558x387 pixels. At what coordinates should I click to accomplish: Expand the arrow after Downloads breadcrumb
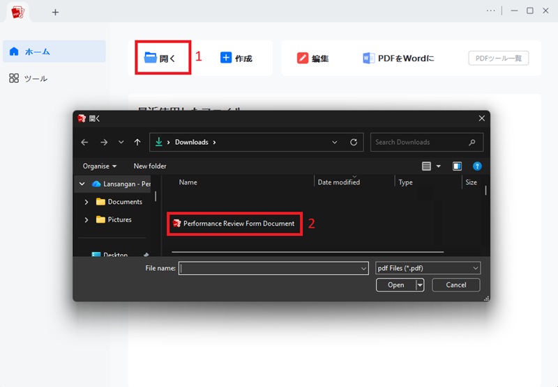click(x=214, y=143)
